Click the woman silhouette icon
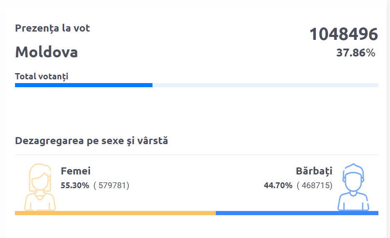This screenshot has height=238, width=390. [x=40, y=187]
